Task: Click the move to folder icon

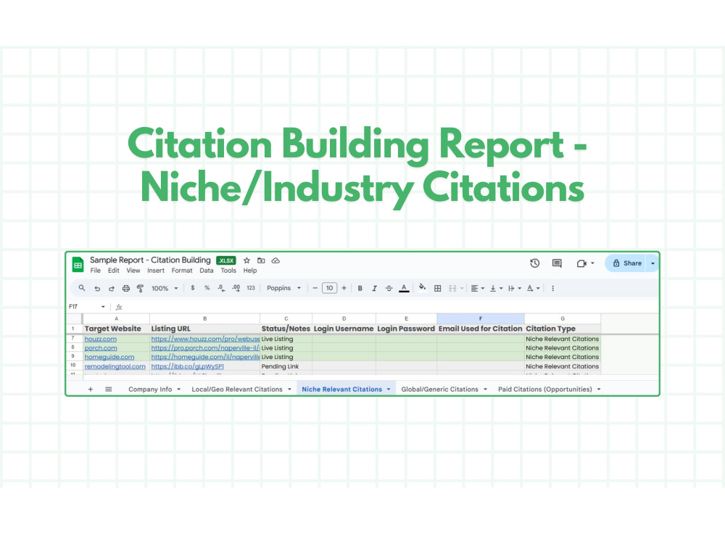Action: coord(261,260)
